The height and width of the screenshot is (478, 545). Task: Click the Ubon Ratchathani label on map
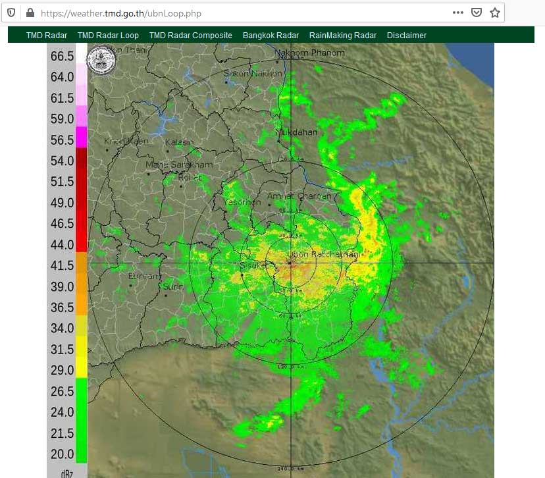tap(323, 254)
